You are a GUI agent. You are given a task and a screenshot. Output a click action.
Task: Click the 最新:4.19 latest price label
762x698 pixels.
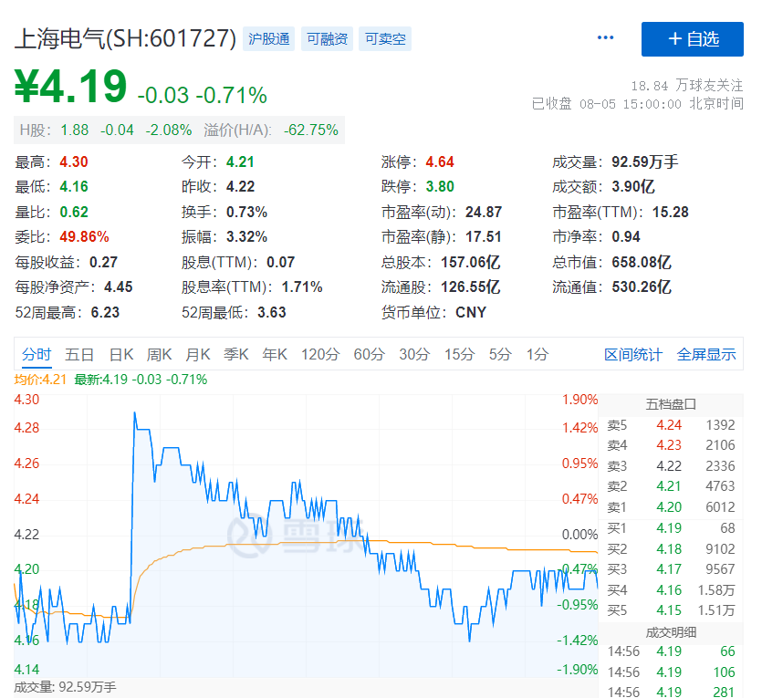(141, 380)
